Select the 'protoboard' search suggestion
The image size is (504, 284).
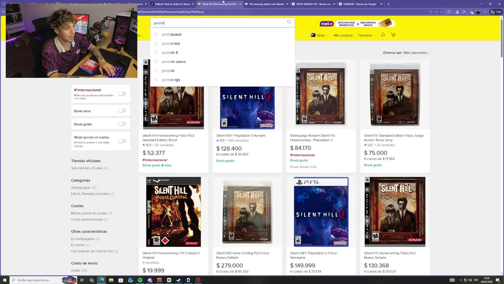[x=222, y=34]
